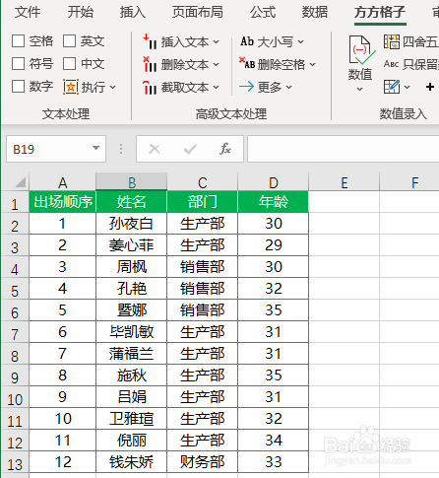The image size is (439, 478).
Task: Check the 数字 checkbox
Action: click(x=18, y=87)
